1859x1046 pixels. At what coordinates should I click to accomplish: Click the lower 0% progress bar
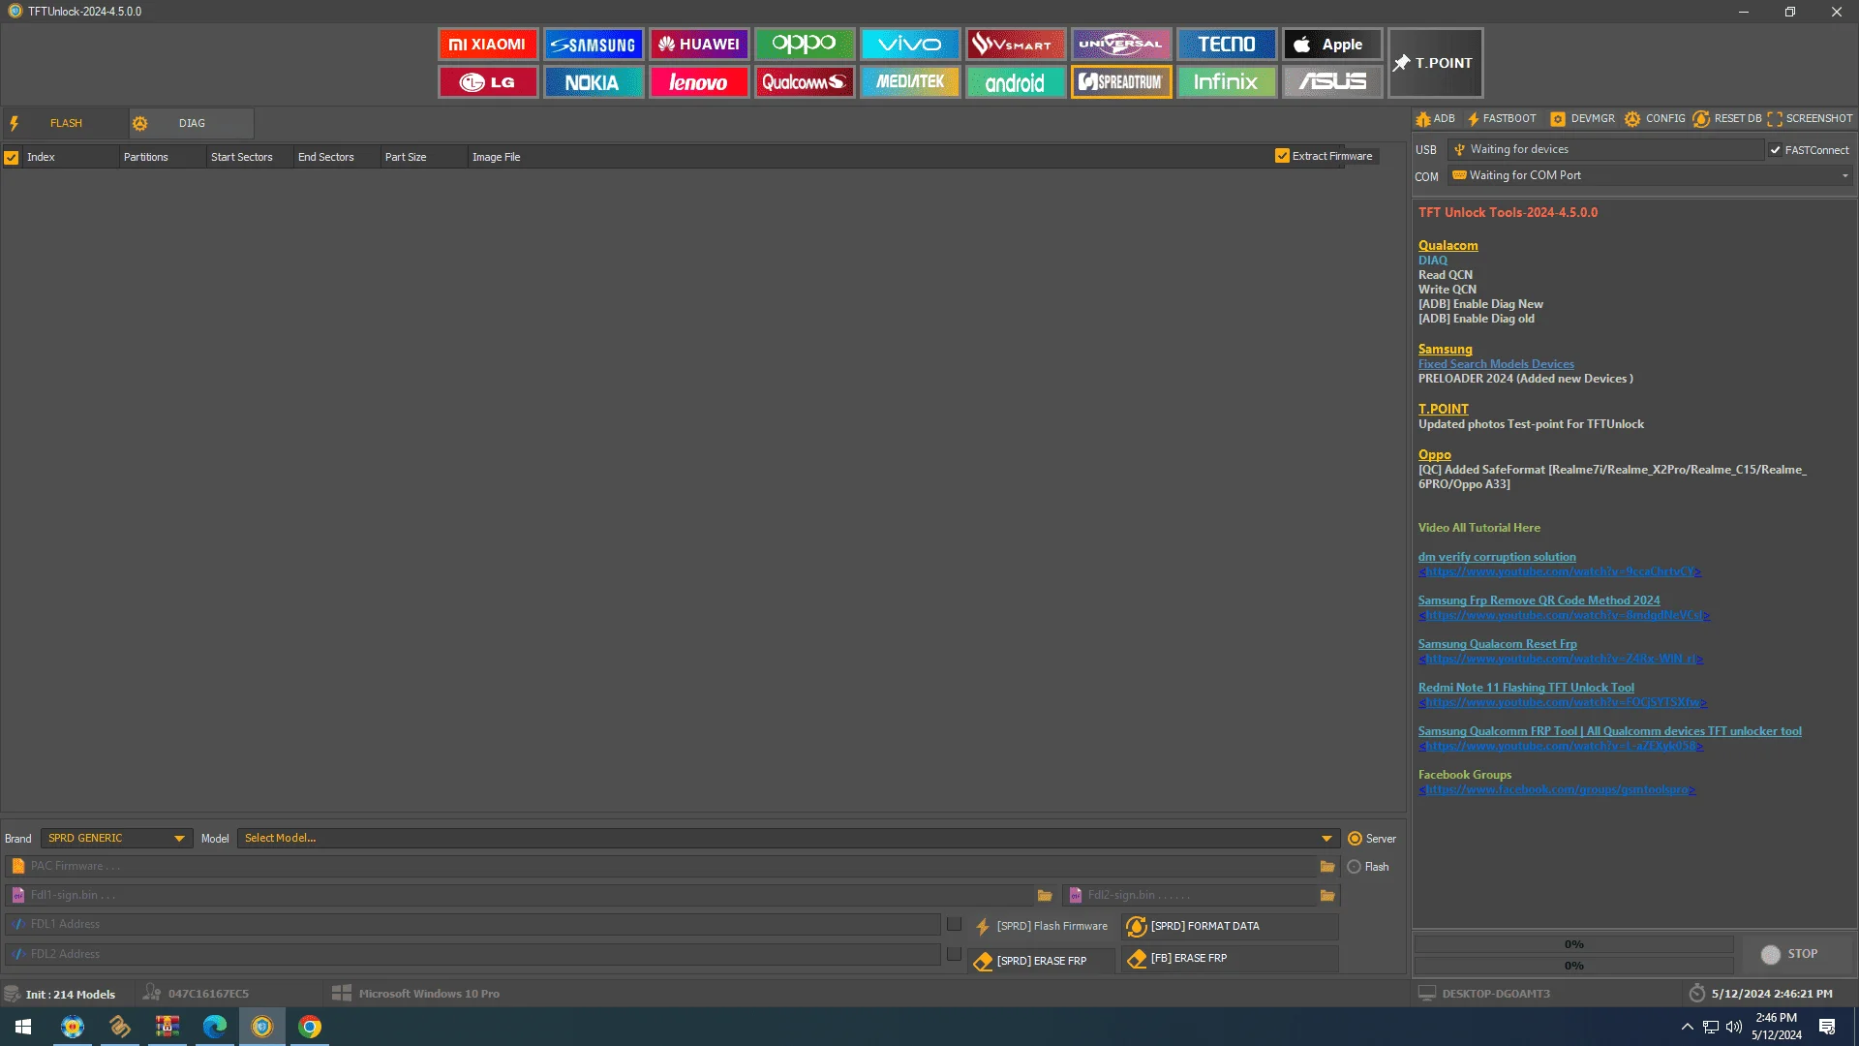tap(1573, 966)
